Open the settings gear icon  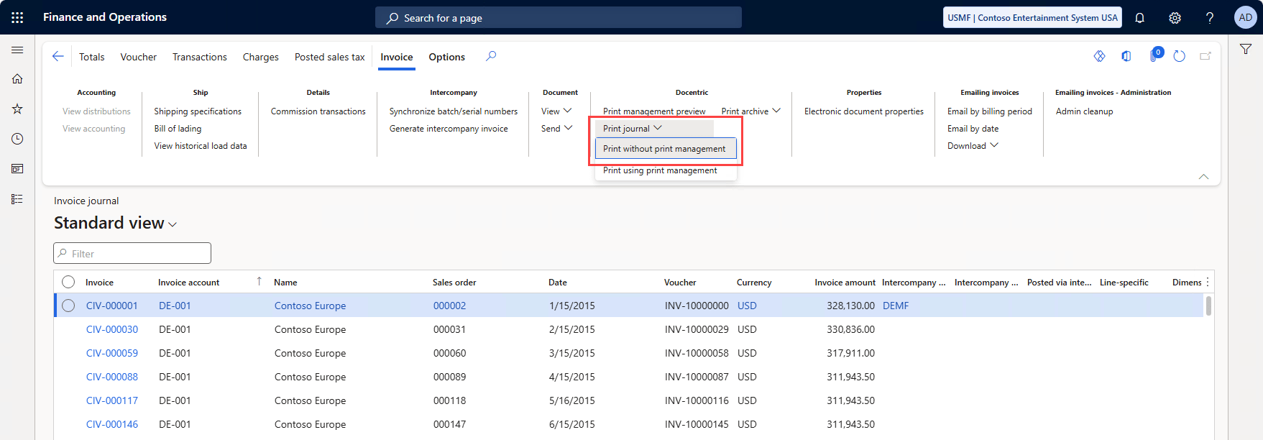point(1175,18)
